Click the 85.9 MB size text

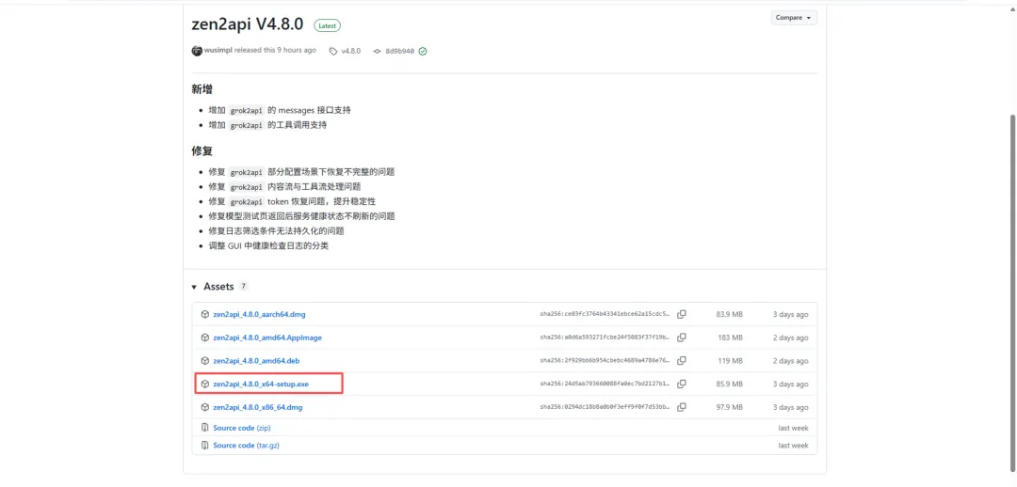coord(730,384)
